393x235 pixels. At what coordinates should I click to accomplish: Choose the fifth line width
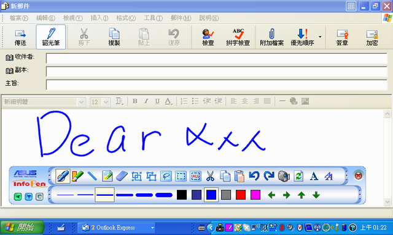point(144,195)
